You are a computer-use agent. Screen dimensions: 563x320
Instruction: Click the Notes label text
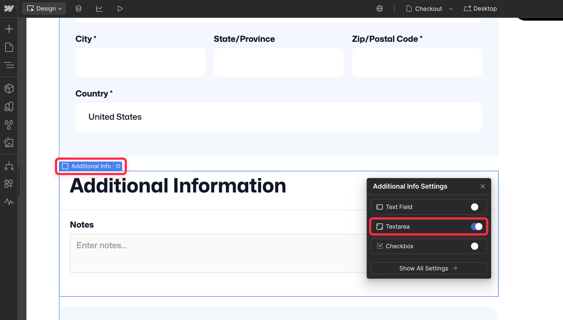pos(82,225)
